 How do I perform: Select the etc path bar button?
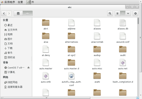tap(28, 14)
